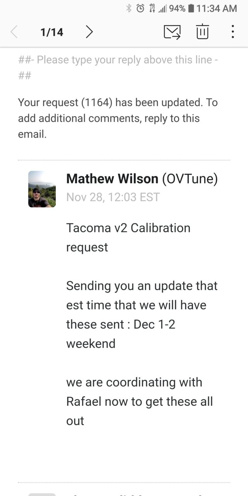Delete email with the trash icon
Image resolution: width=248 pixels, height=496 pixels.
pyautogui.click(x=202, y=31)
